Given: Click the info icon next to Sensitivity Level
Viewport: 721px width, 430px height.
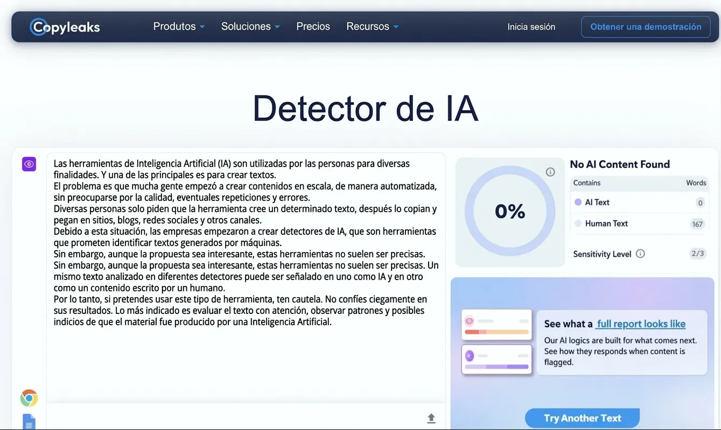Looking at the screenshot, I should point(640,254).
